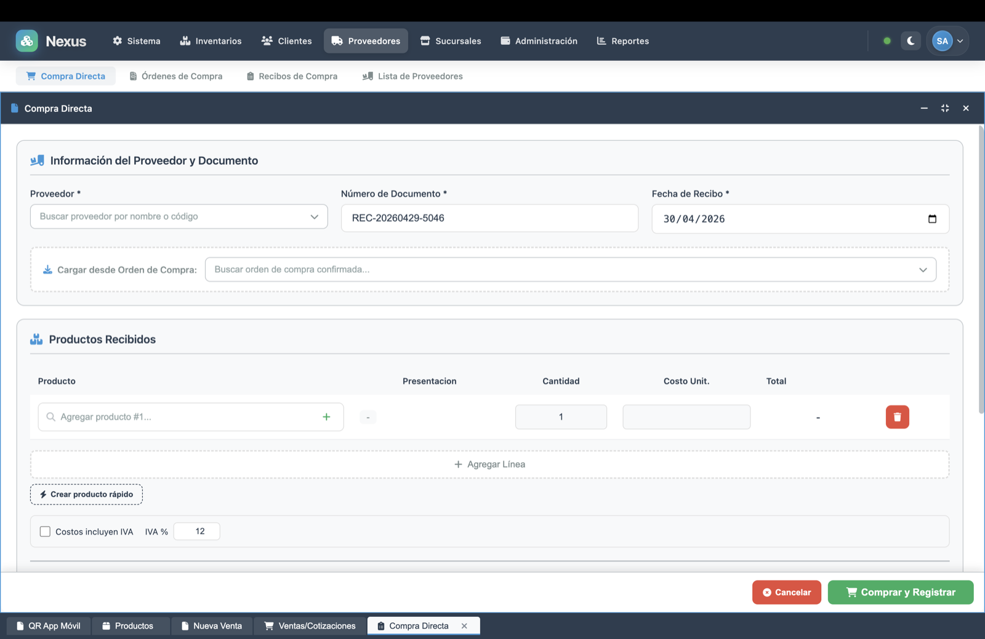Click the dark mode moon icon
The width and height of the screenshot is (985, 639).
tap(911, 41)
